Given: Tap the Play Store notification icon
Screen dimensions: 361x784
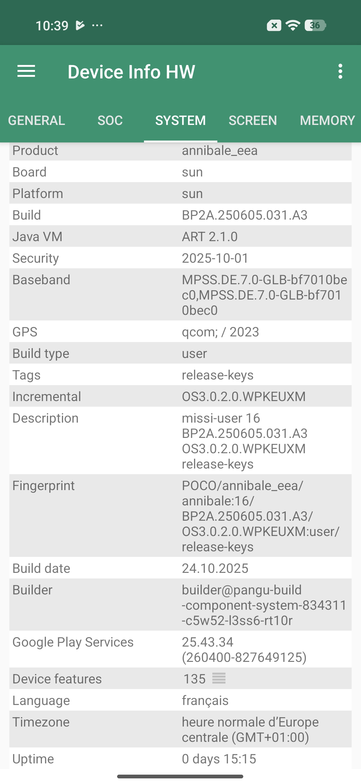Looking at the screenshot, I should click(80, 25).
